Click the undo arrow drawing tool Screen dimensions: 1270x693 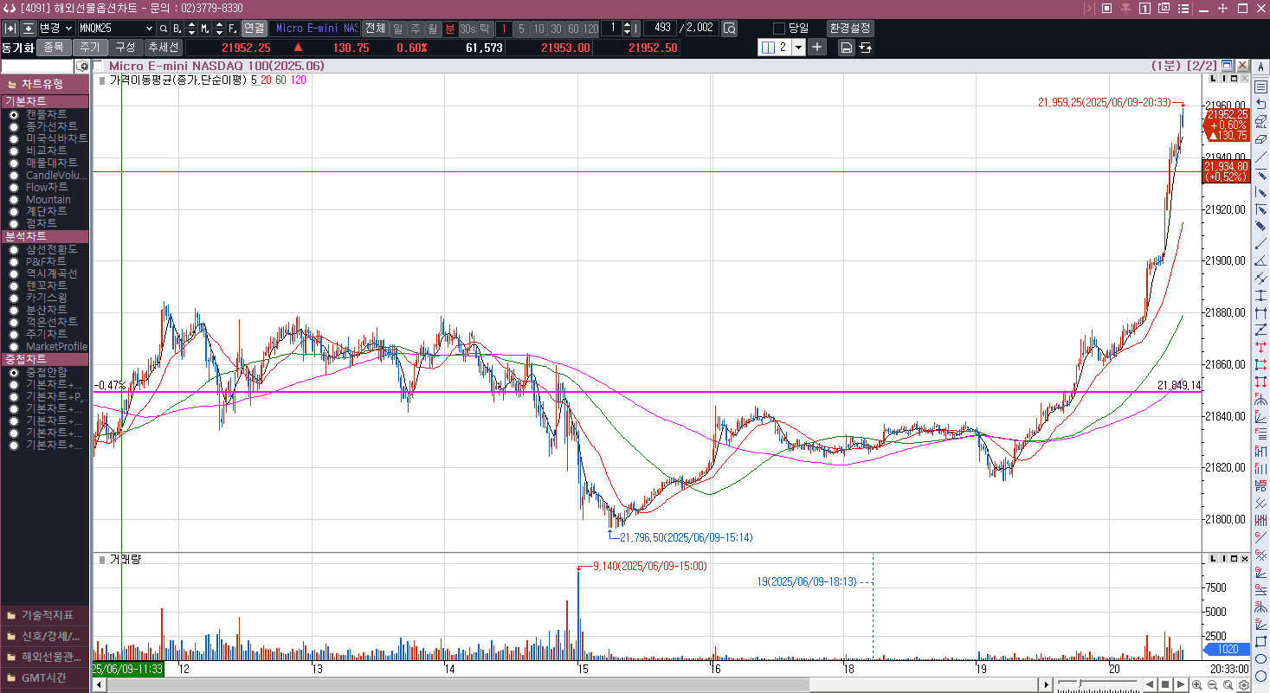click(x=1260, y=103)
